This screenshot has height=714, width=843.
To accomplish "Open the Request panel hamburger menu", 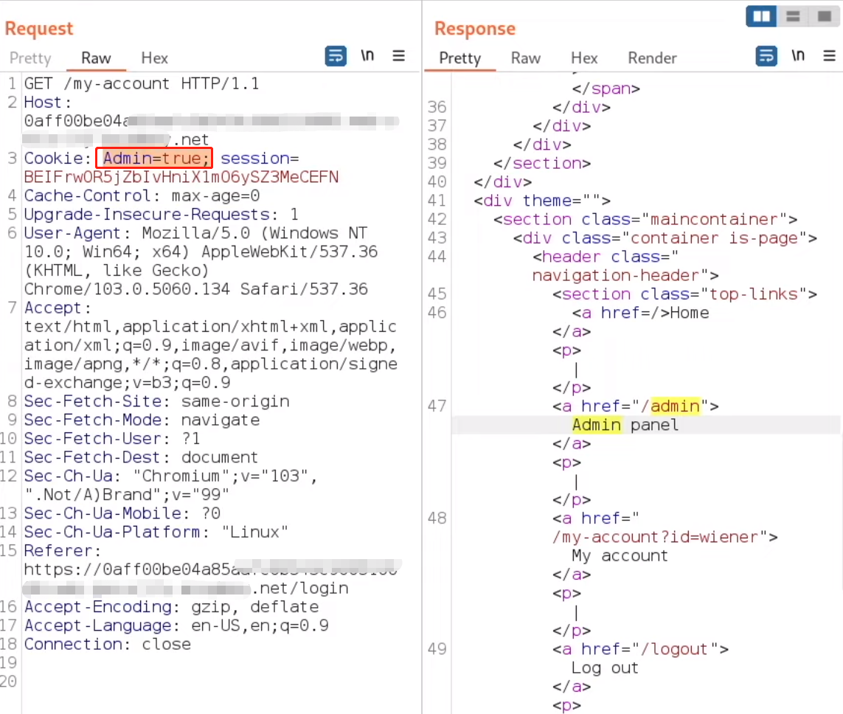I will pos(398,56).
